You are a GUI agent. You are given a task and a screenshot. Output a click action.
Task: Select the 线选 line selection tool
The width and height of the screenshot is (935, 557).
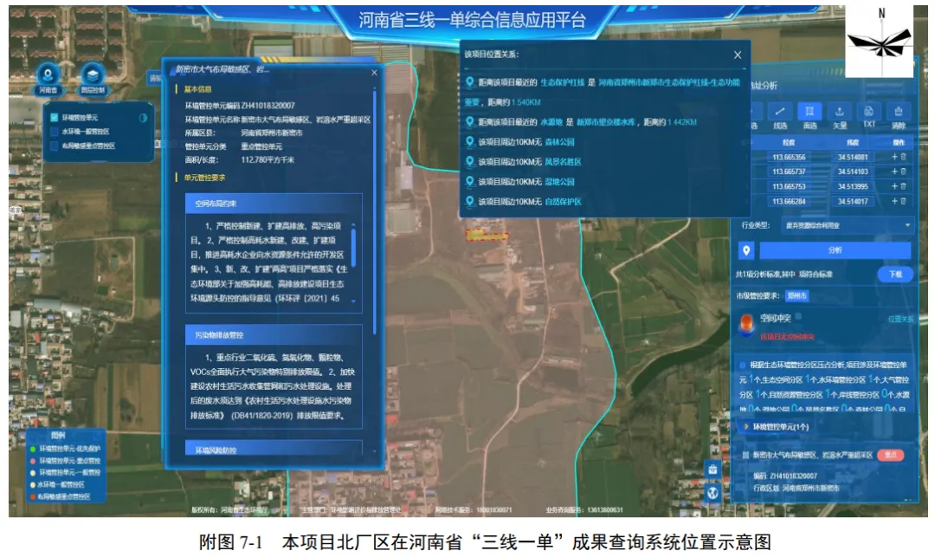click(780, 112)
